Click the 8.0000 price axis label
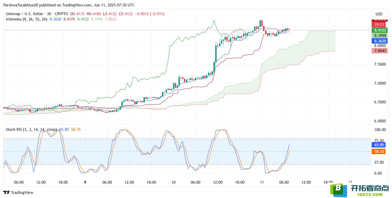 pyautogui.click(x=380, y=45)
